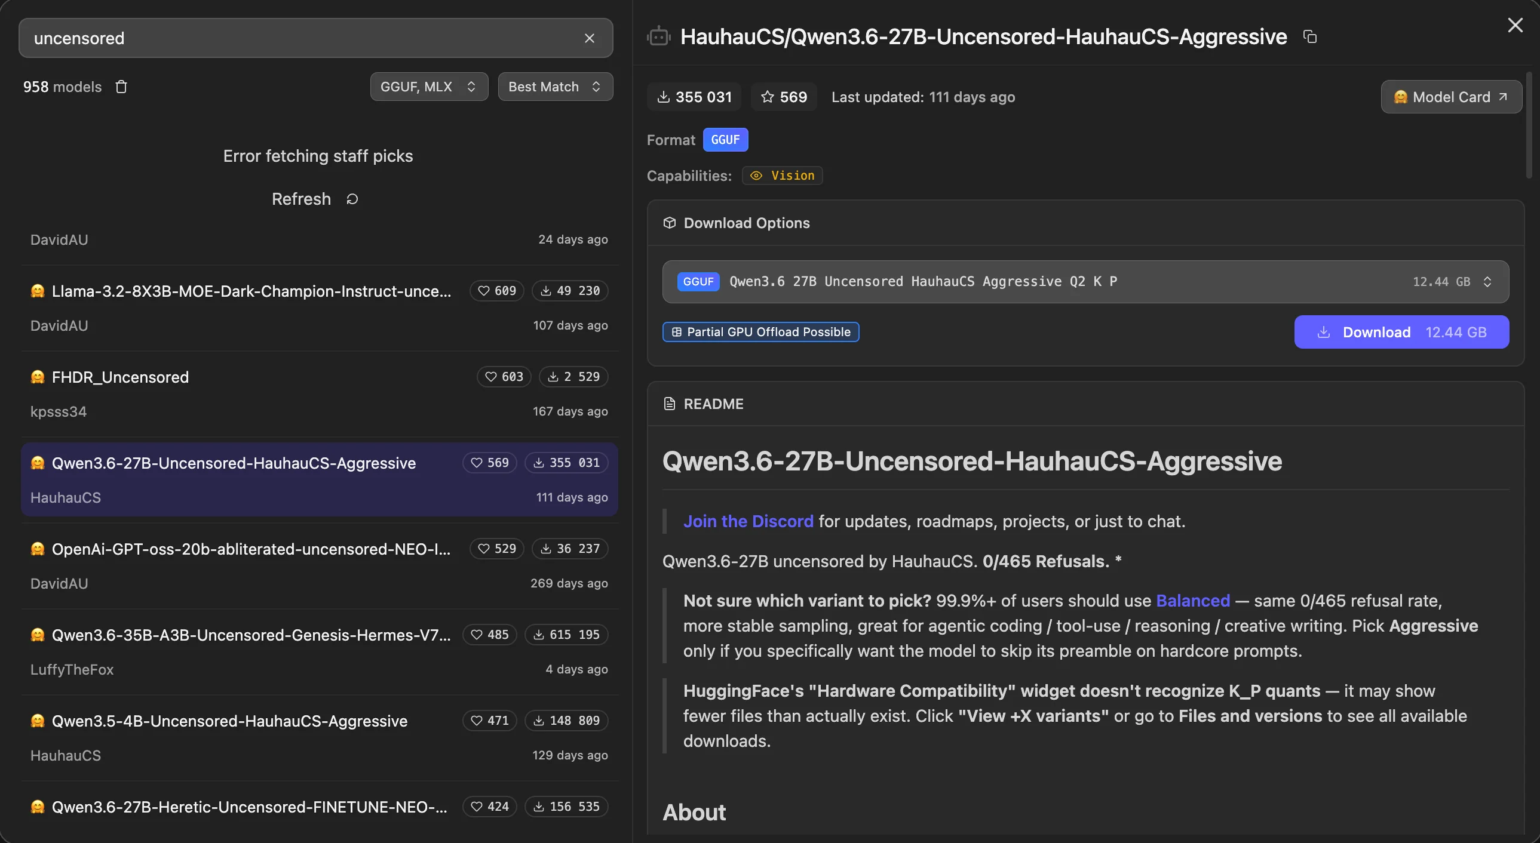
Task: Click the 958 models count label
Action: point(62,87)
